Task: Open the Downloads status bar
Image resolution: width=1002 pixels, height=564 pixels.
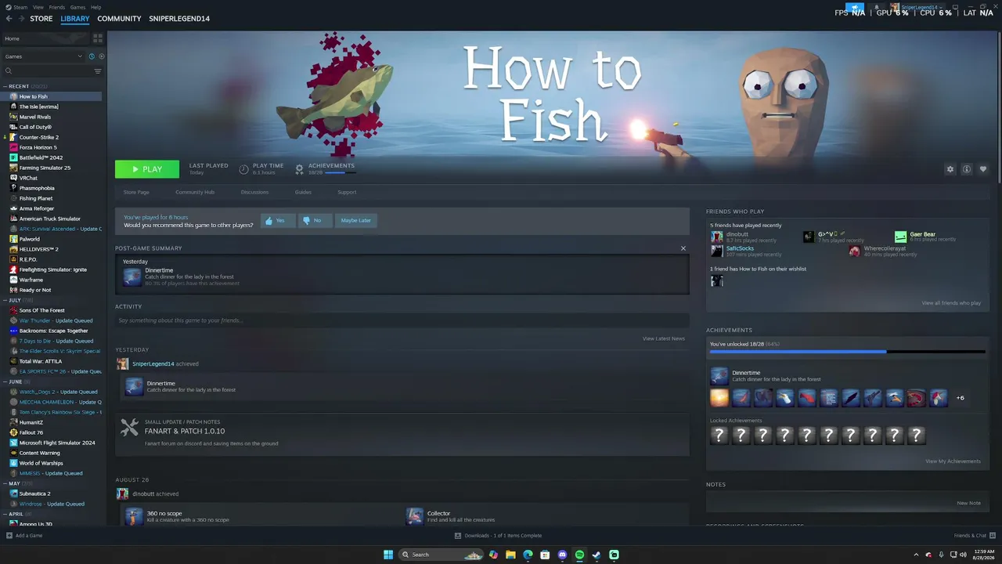Action: [498, 536]
